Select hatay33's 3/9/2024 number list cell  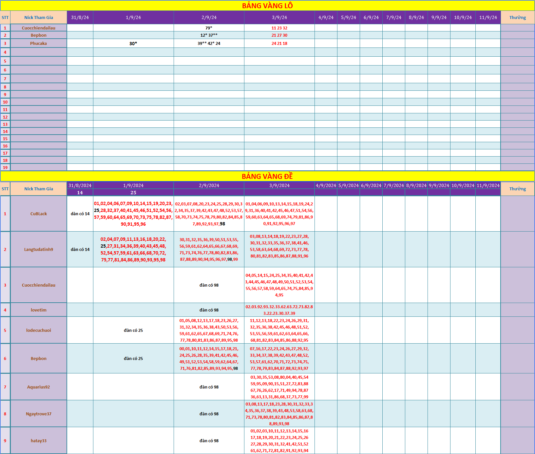pos(279,441)
